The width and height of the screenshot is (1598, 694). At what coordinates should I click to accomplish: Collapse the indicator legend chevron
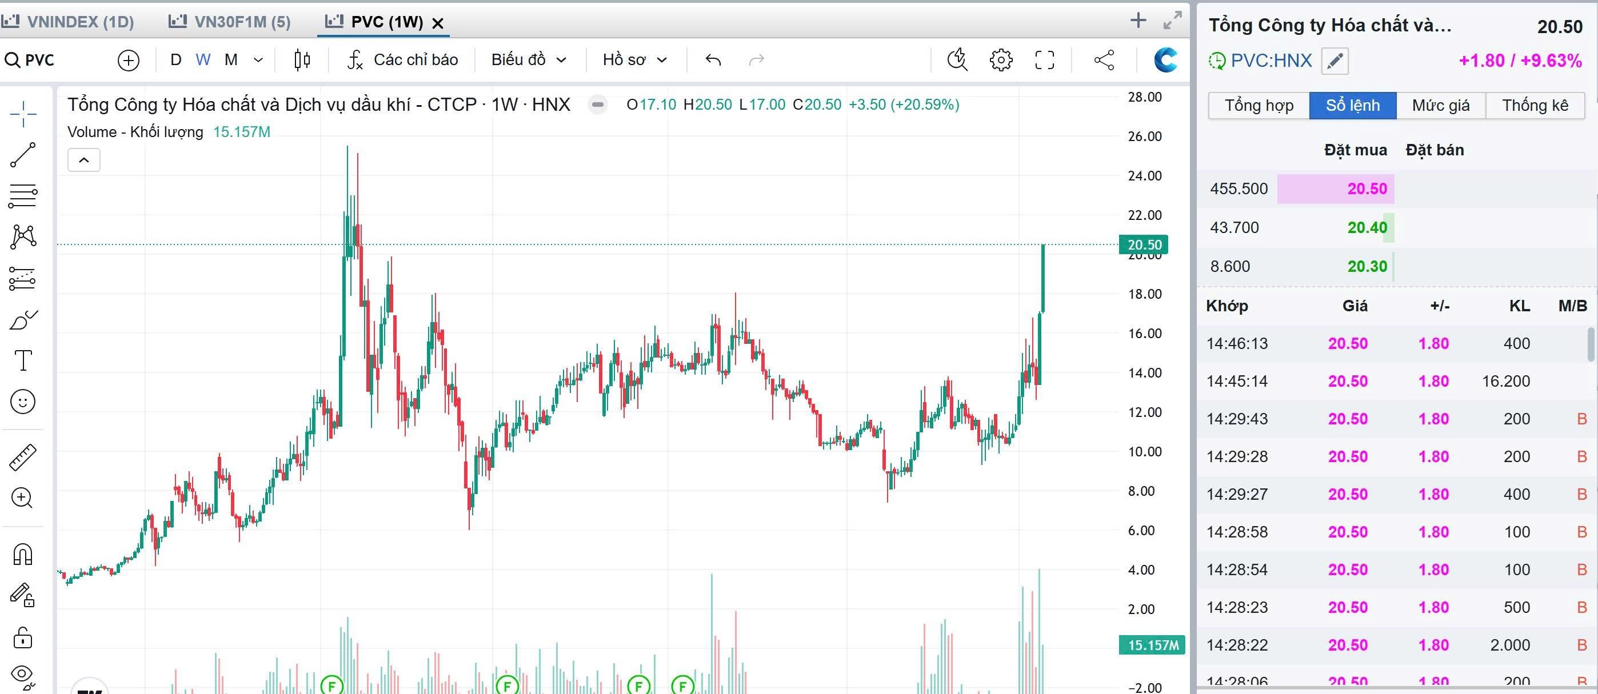coord(84,160)
